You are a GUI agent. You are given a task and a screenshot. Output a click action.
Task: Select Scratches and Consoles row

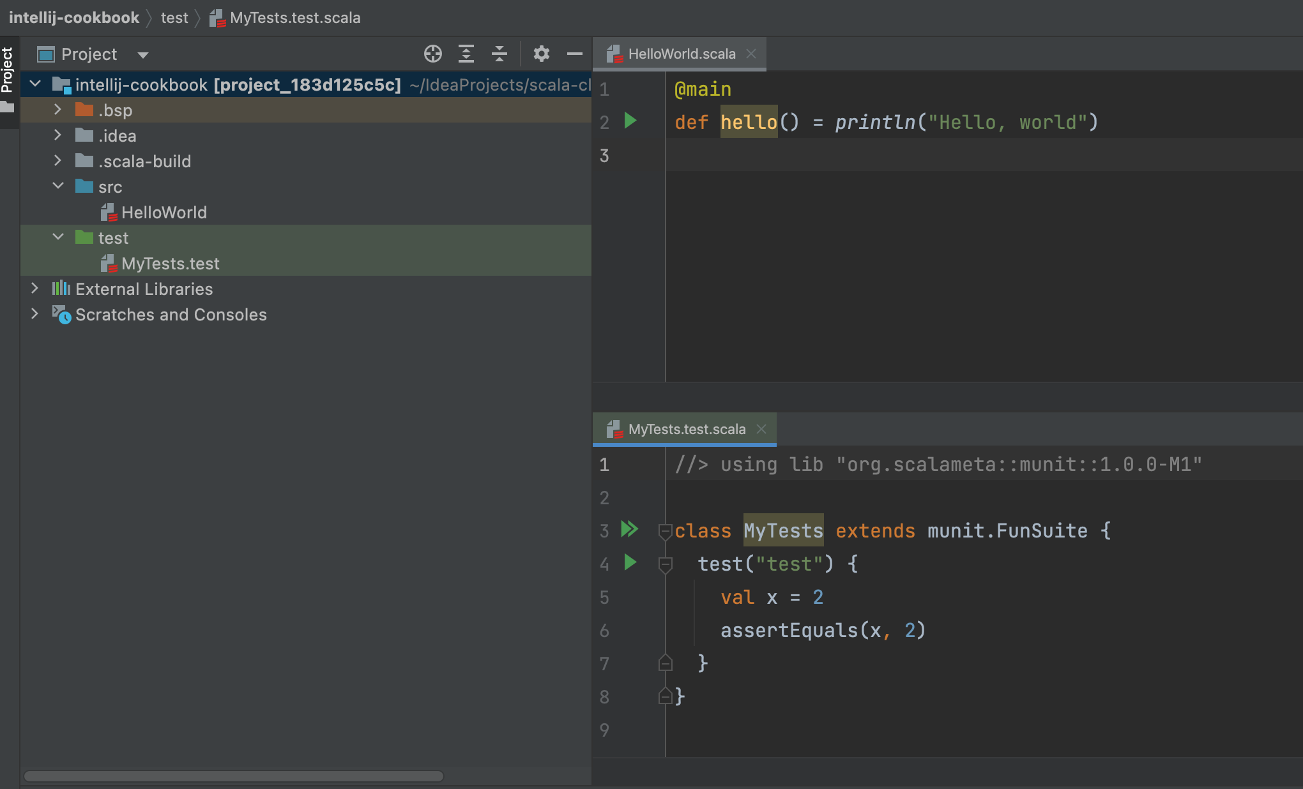(307, 314)
